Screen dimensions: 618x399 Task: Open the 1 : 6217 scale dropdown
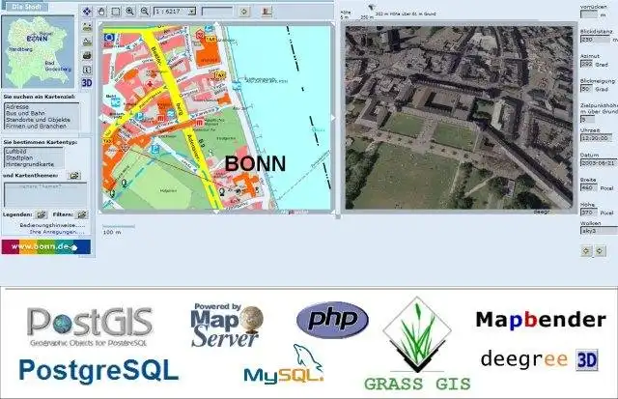coord(175,12)
